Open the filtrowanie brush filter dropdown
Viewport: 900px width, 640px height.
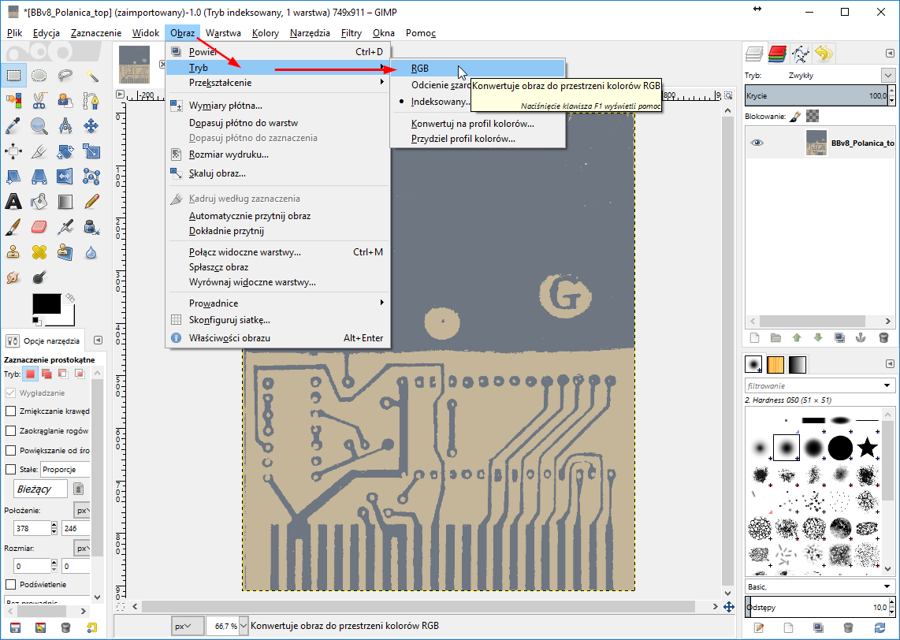point(887,385)
